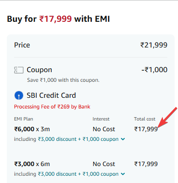Screen dimensions: 178x183
Task: Open ₹3,000 discount link under the 3m plan
Action: tap(57, 139)
